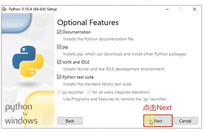The width and height of the screenshot is (204, 132).
Task: Return to previous page with Back
Action: tap(70, 121)
